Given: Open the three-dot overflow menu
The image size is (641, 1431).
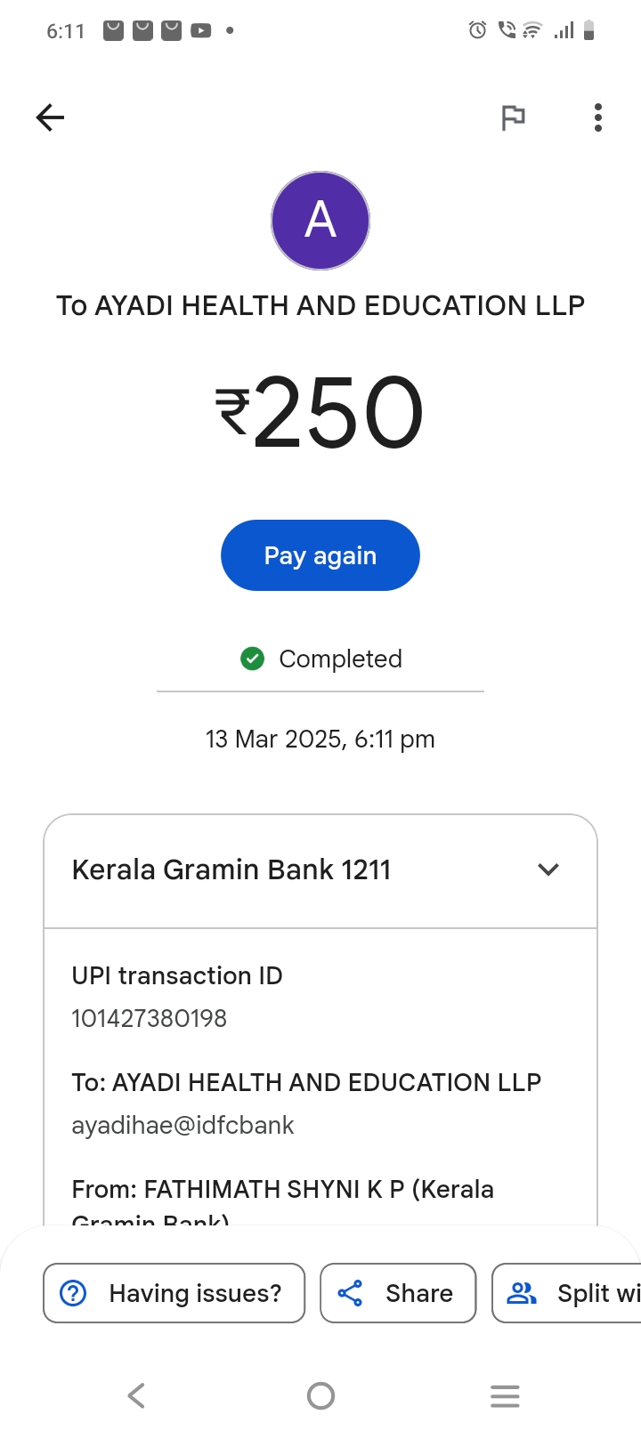Looking at the screenshot, I should click(597, 117).
